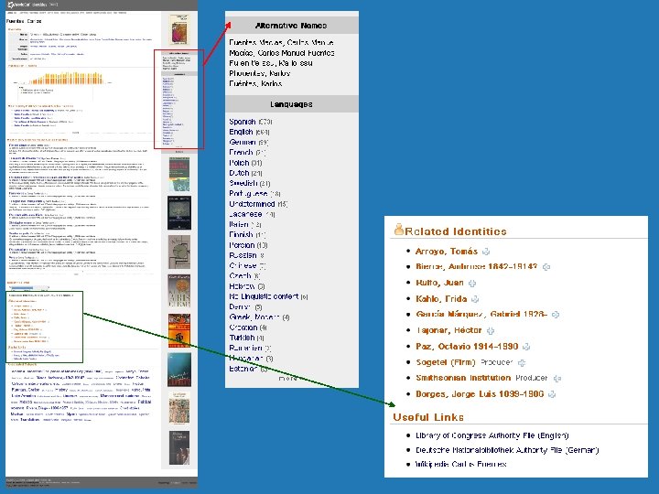The image size is (659, 494).
Task: Click alternative name Fuentes, Karlos
Action: point(255,83)
